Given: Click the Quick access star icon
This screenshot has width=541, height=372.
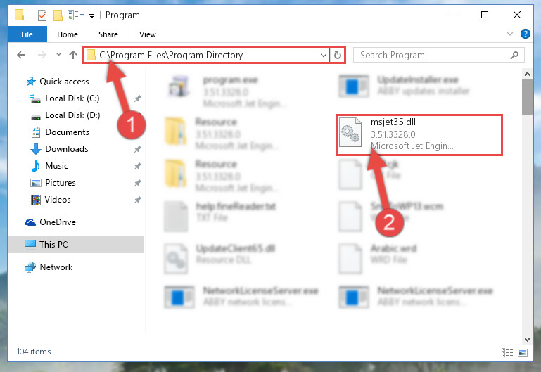Looking at the screenshot, I should coord(31,82).
